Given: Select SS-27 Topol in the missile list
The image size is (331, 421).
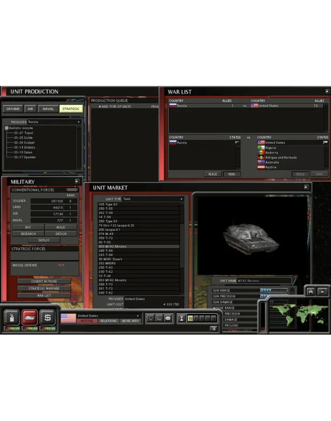Looking at the screenshot, I should click(x=23, y=133).
